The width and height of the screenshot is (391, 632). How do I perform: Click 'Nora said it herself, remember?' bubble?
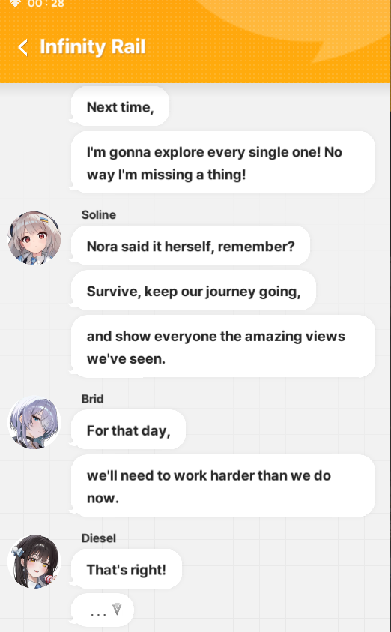click(x=190, y=246)
